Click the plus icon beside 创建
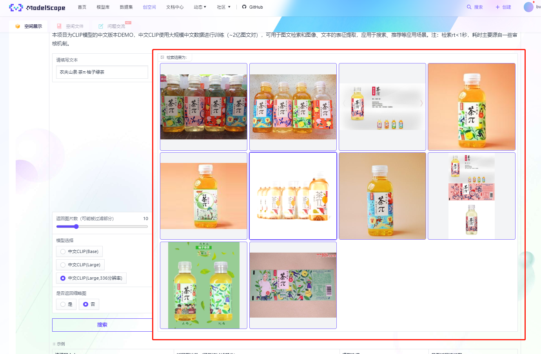 point(497,7)
